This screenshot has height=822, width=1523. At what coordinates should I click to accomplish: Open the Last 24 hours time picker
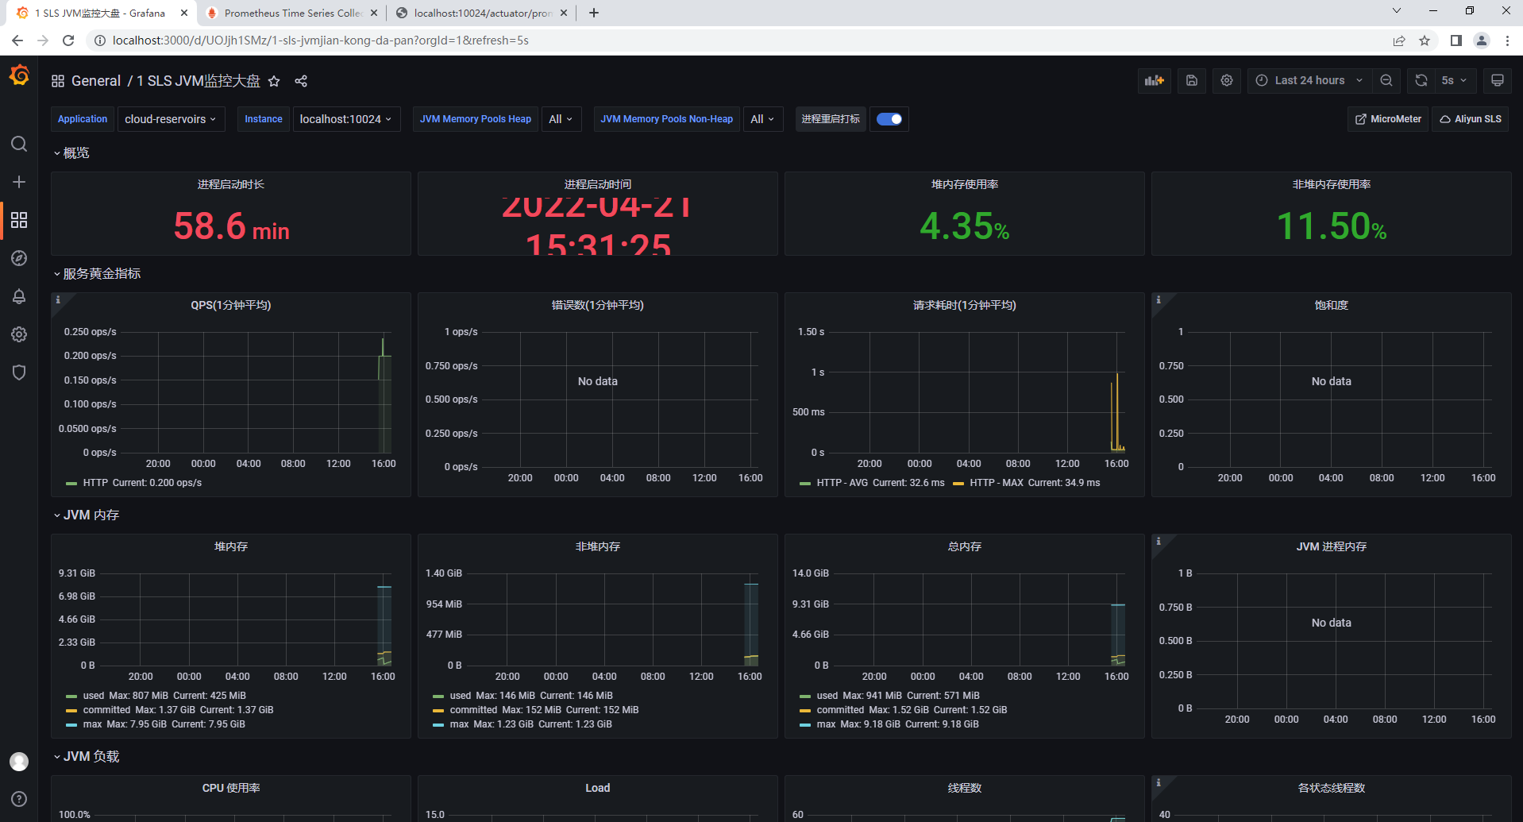(1309, 80)
